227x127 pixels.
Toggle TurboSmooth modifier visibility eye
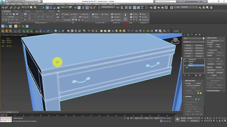(x=185, y=60)
